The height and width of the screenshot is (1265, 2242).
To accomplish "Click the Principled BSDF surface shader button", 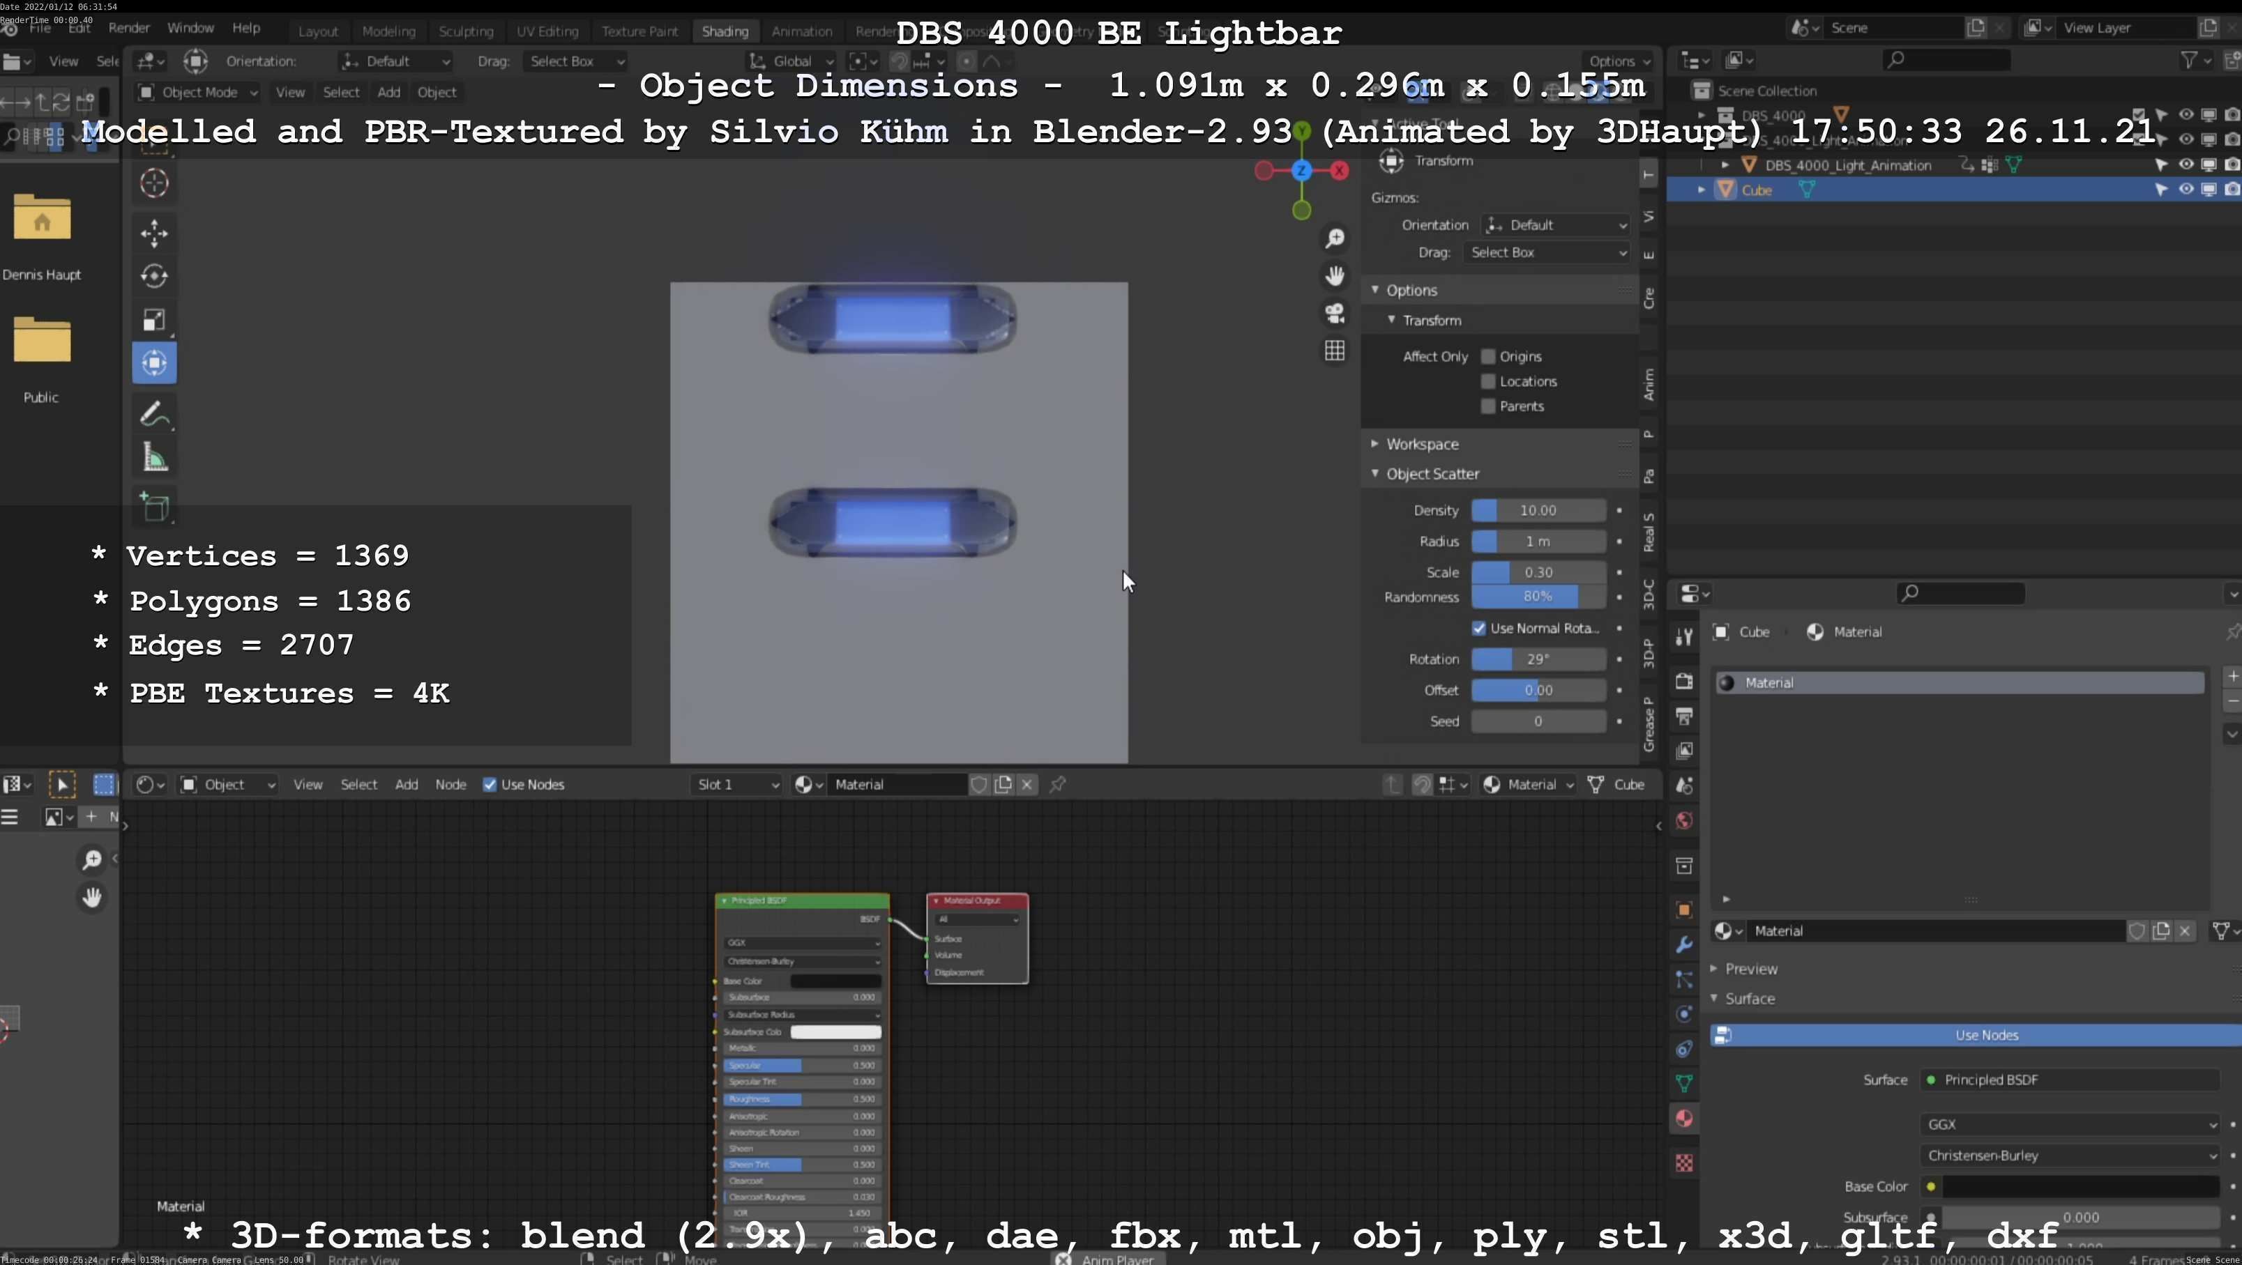I will pyautogui.click(x=2070, y=1080).
